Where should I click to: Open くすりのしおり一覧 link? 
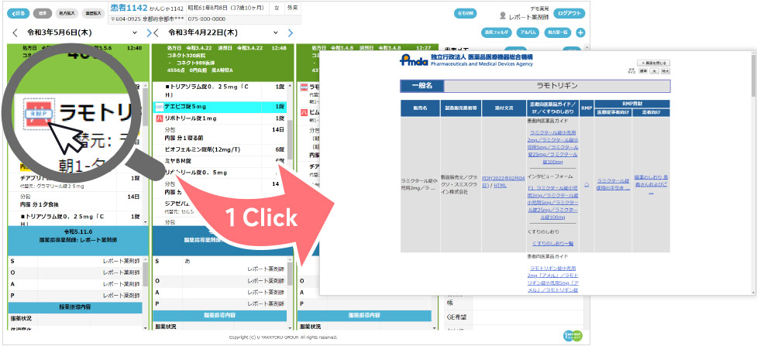point(552,244)
